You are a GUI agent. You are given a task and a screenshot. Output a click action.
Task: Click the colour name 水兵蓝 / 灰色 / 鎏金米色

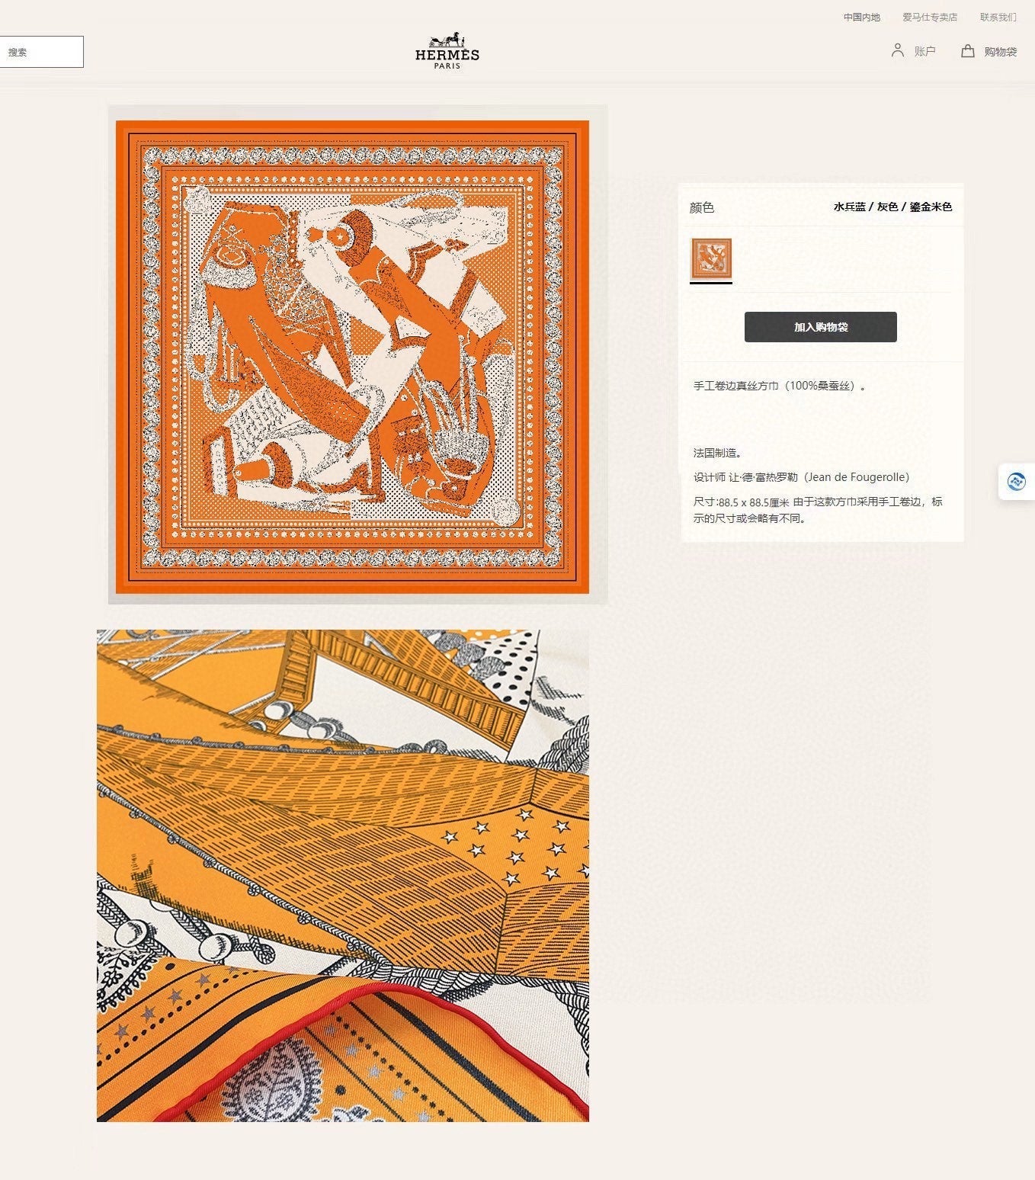pos(892,207)
